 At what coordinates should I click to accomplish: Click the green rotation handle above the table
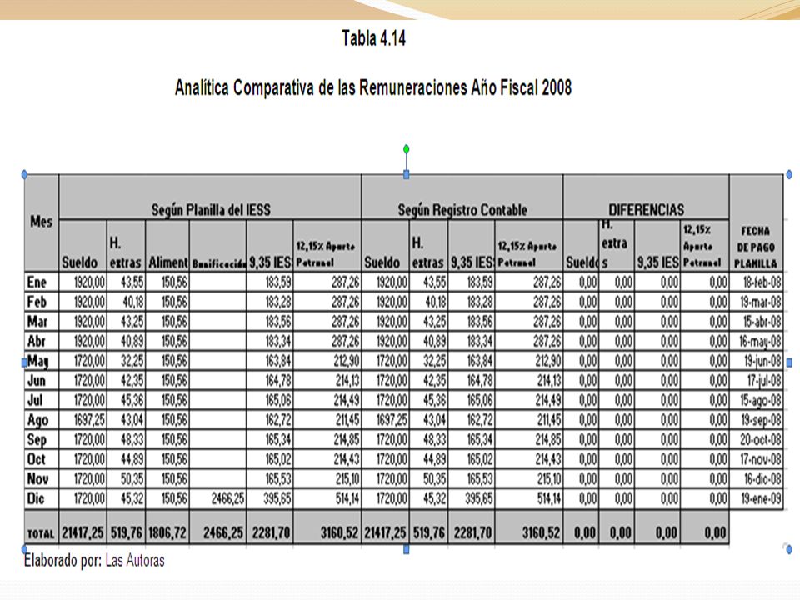click(406, 149)
